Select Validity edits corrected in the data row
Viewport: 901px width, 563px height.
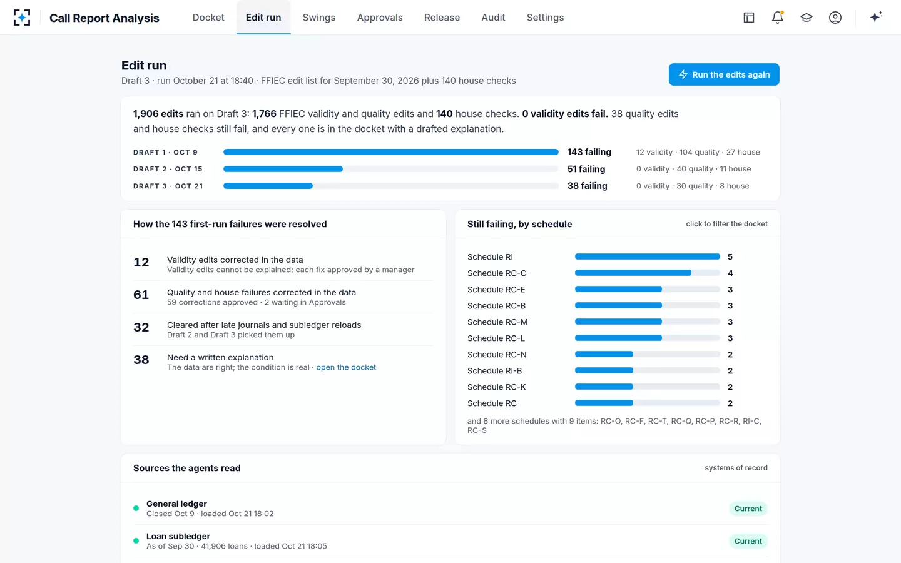click(x=283, y=265)
